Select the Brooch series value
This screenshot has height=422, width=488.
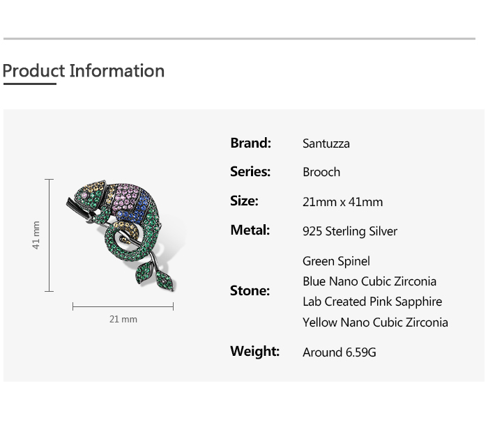(x=321, y=173)
